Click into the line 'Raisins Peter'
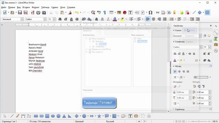Screen dimensions: 219x123 coord(35,48)
